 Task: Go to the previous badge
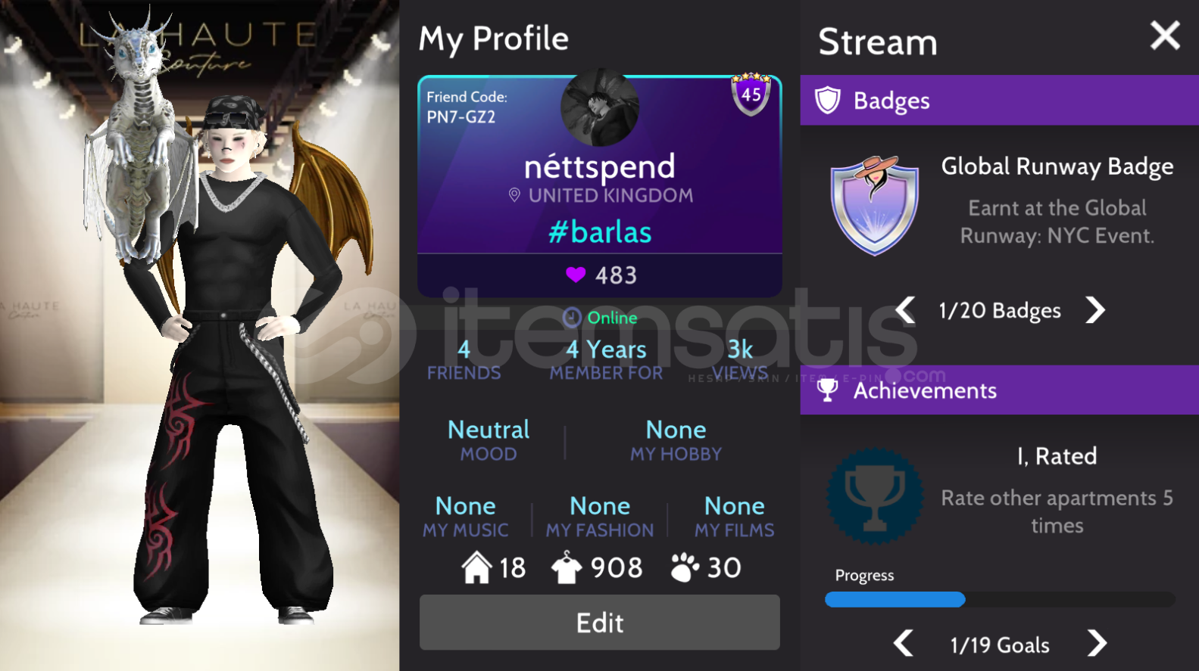click(905, 310)
